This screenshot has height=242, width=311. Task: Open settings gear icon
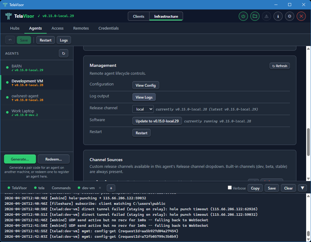pos(290,16)
